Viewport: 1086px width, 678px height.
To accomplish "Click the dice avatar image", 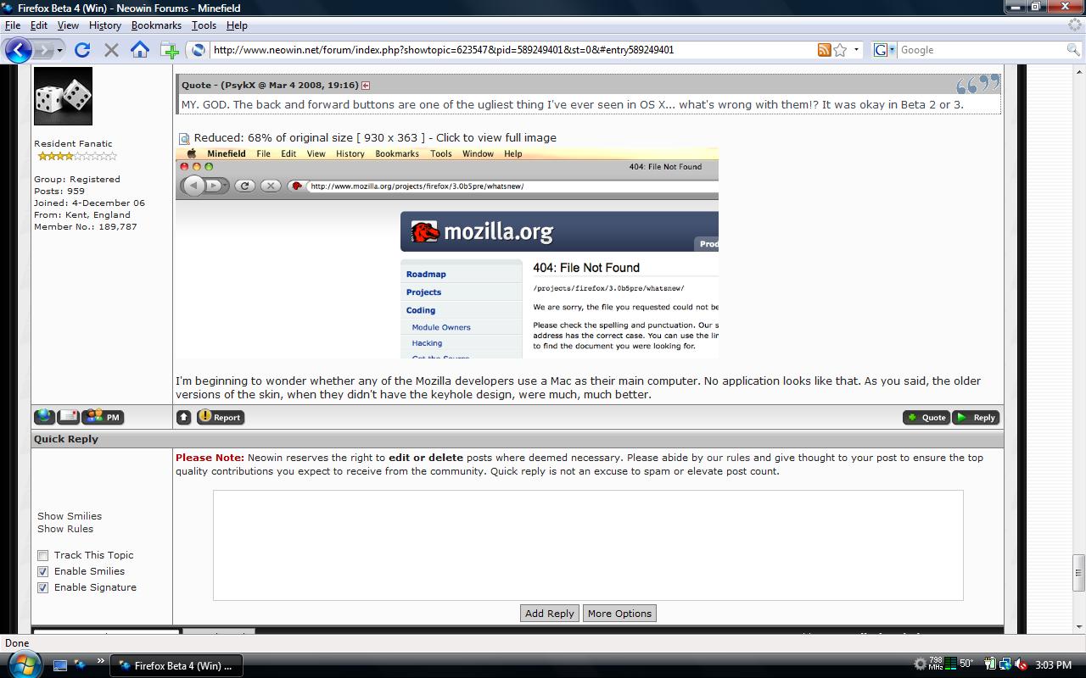I will pyautogui.click(x=63, y=97).
